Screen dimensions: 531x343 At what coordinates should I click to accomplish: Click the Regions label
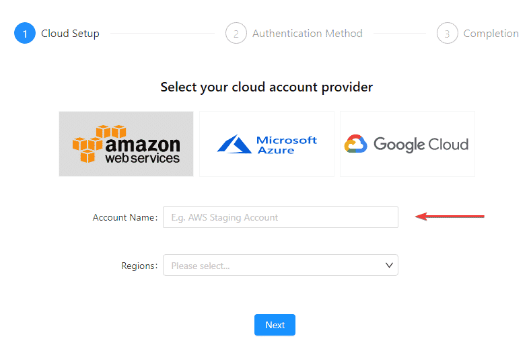pos(139,266)
